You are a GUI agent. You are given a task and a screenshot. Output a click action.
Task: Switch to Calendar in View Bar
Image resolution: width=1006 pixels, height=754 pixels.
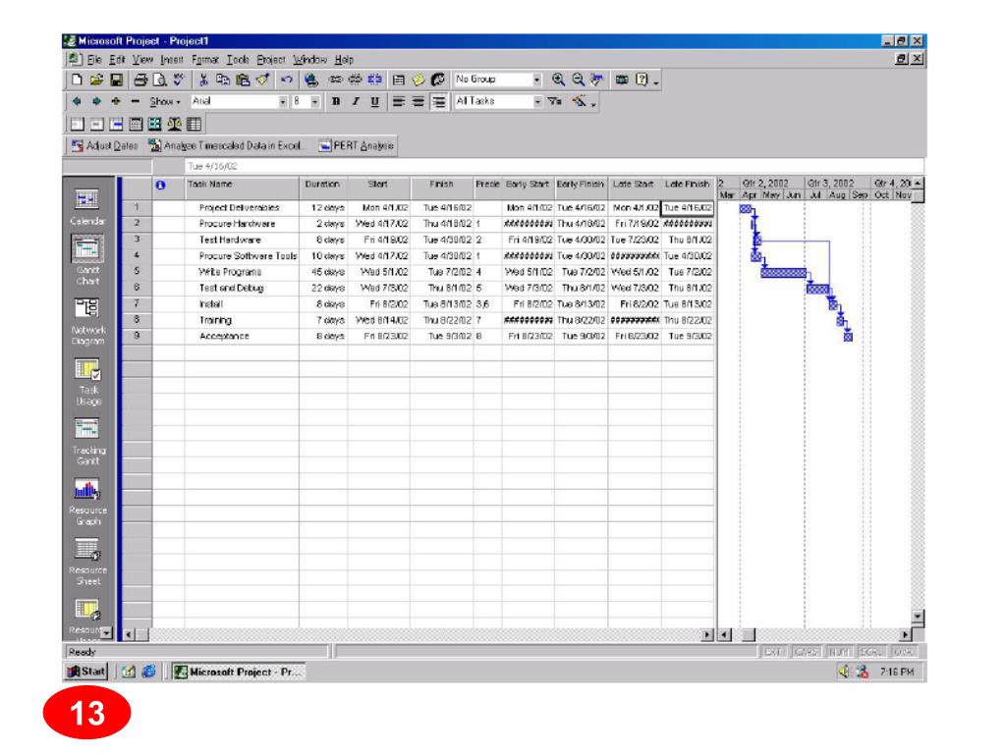tap(87, 207)
